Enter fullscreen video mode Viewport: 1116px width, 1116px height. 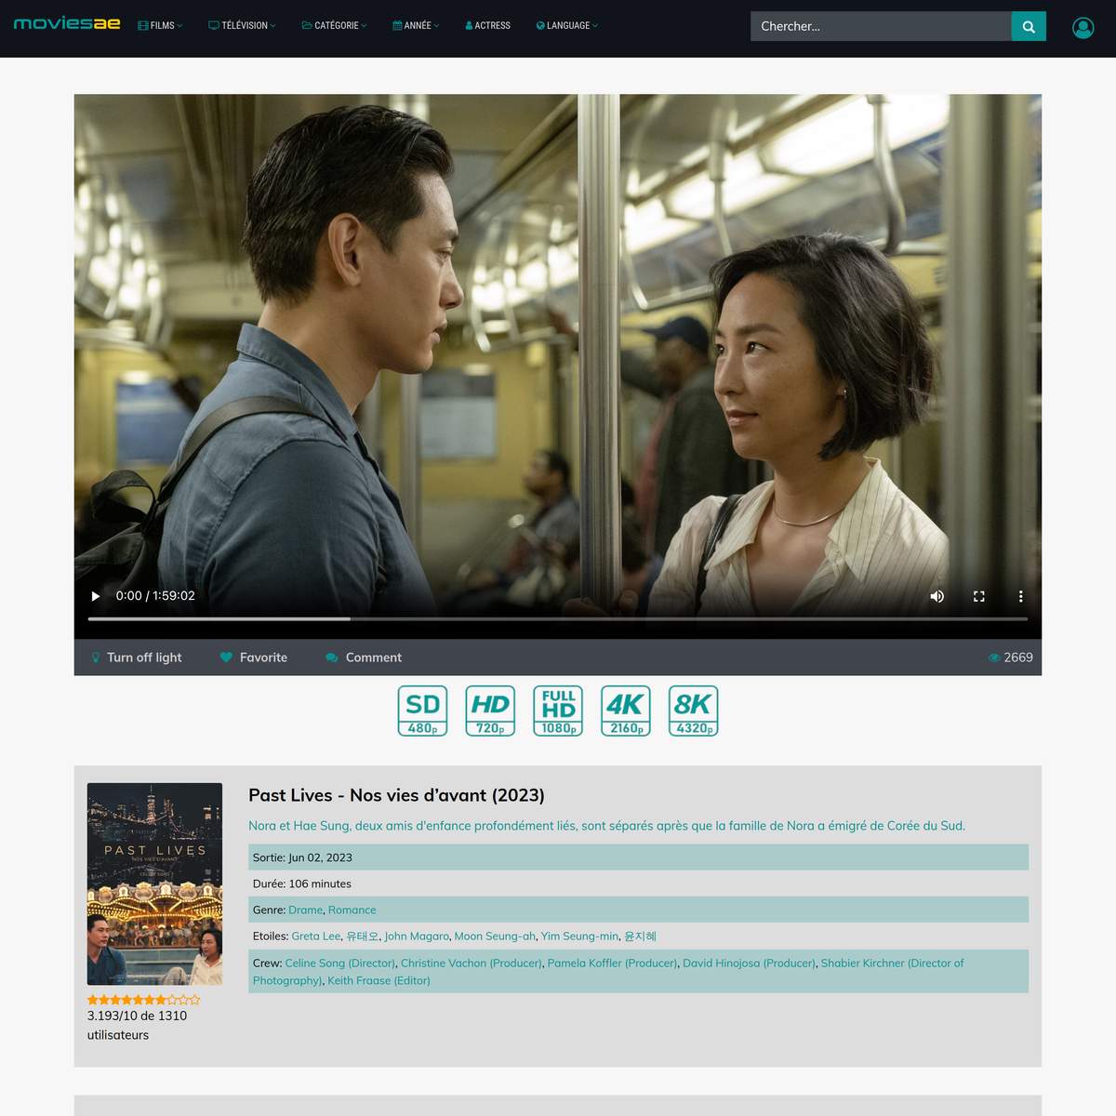click(979, 596)
